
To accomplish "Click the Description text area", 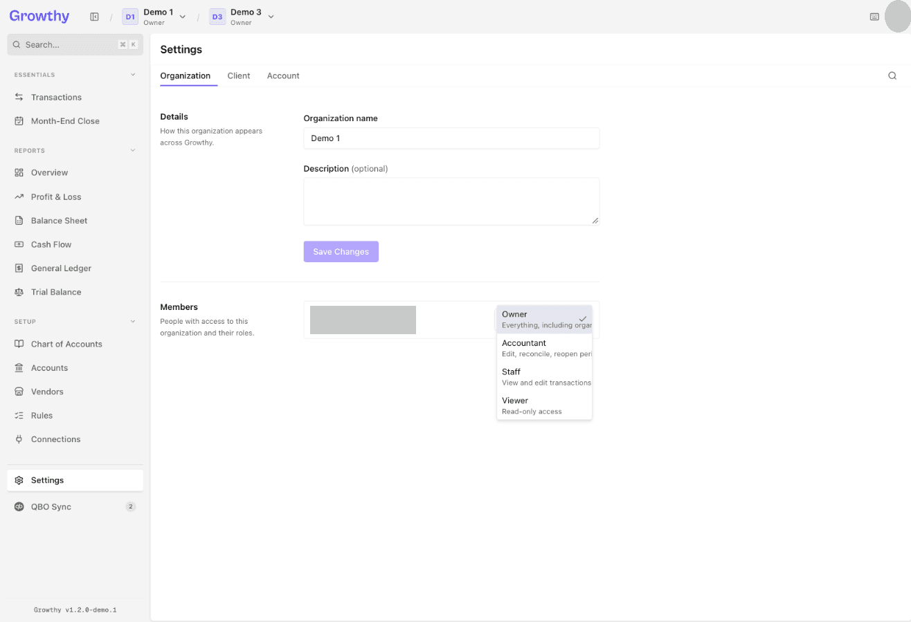I will coord(451,201).
